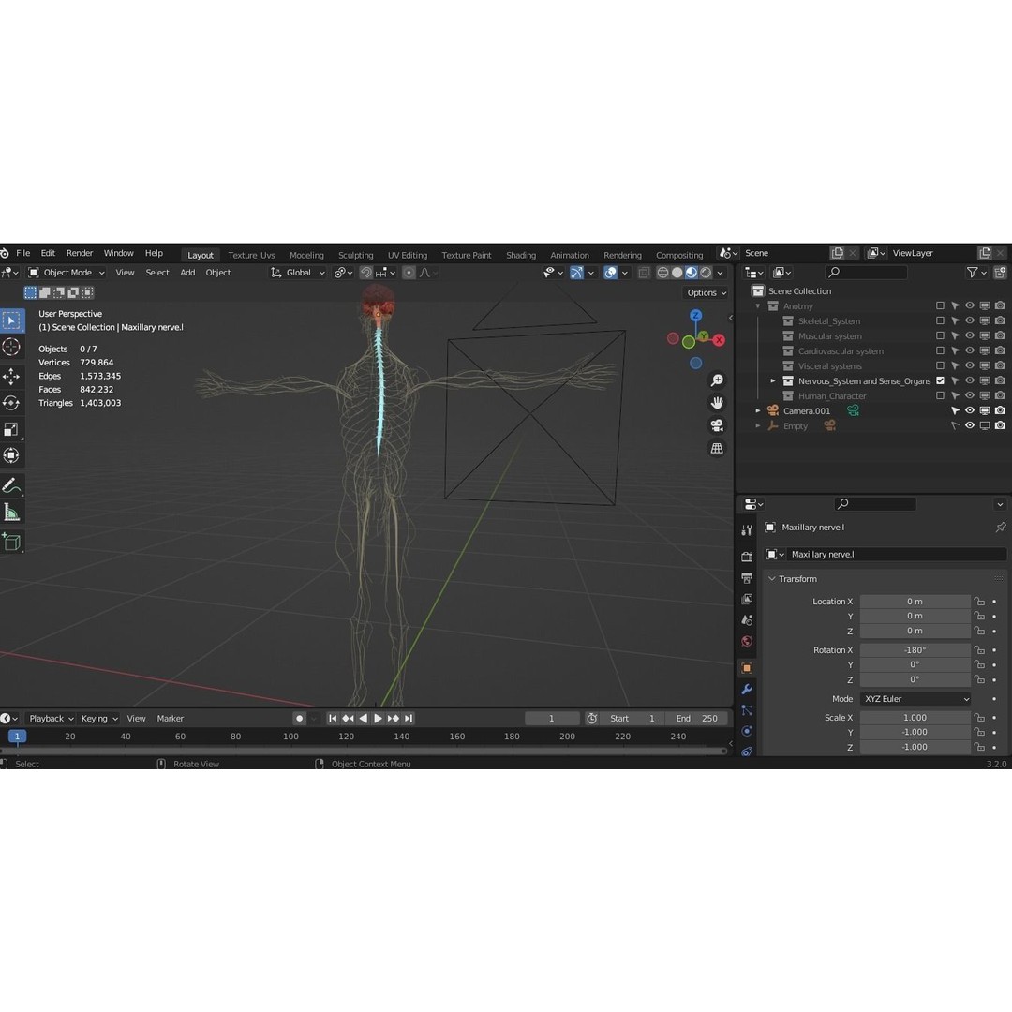Screen dimensions: 1012x1012
Task: Switch to camera view via camera icon
Action: pos(717,424)
